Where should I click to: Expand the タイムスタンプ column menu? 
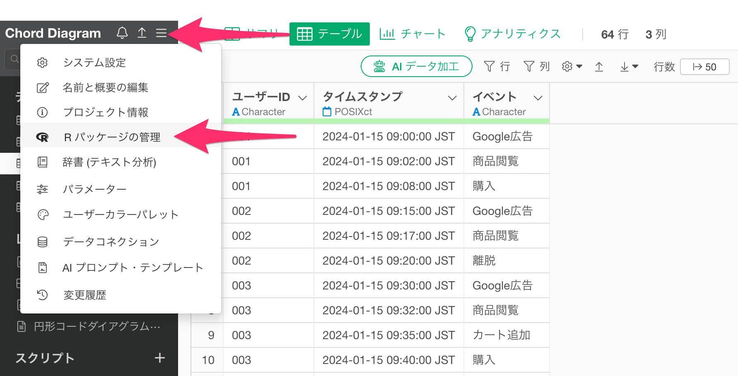click(452, 98)
